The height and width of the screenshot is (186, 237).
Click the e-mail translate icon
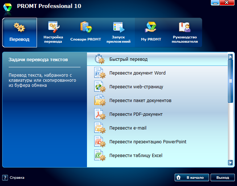100,128
